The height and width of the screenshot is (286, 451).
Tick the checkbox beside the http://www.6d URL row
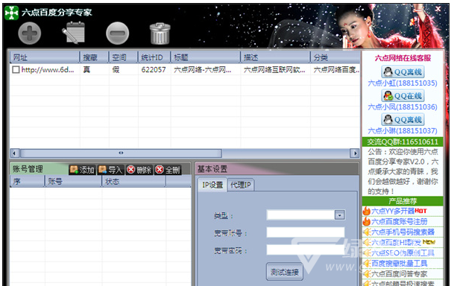coord(16,69)
